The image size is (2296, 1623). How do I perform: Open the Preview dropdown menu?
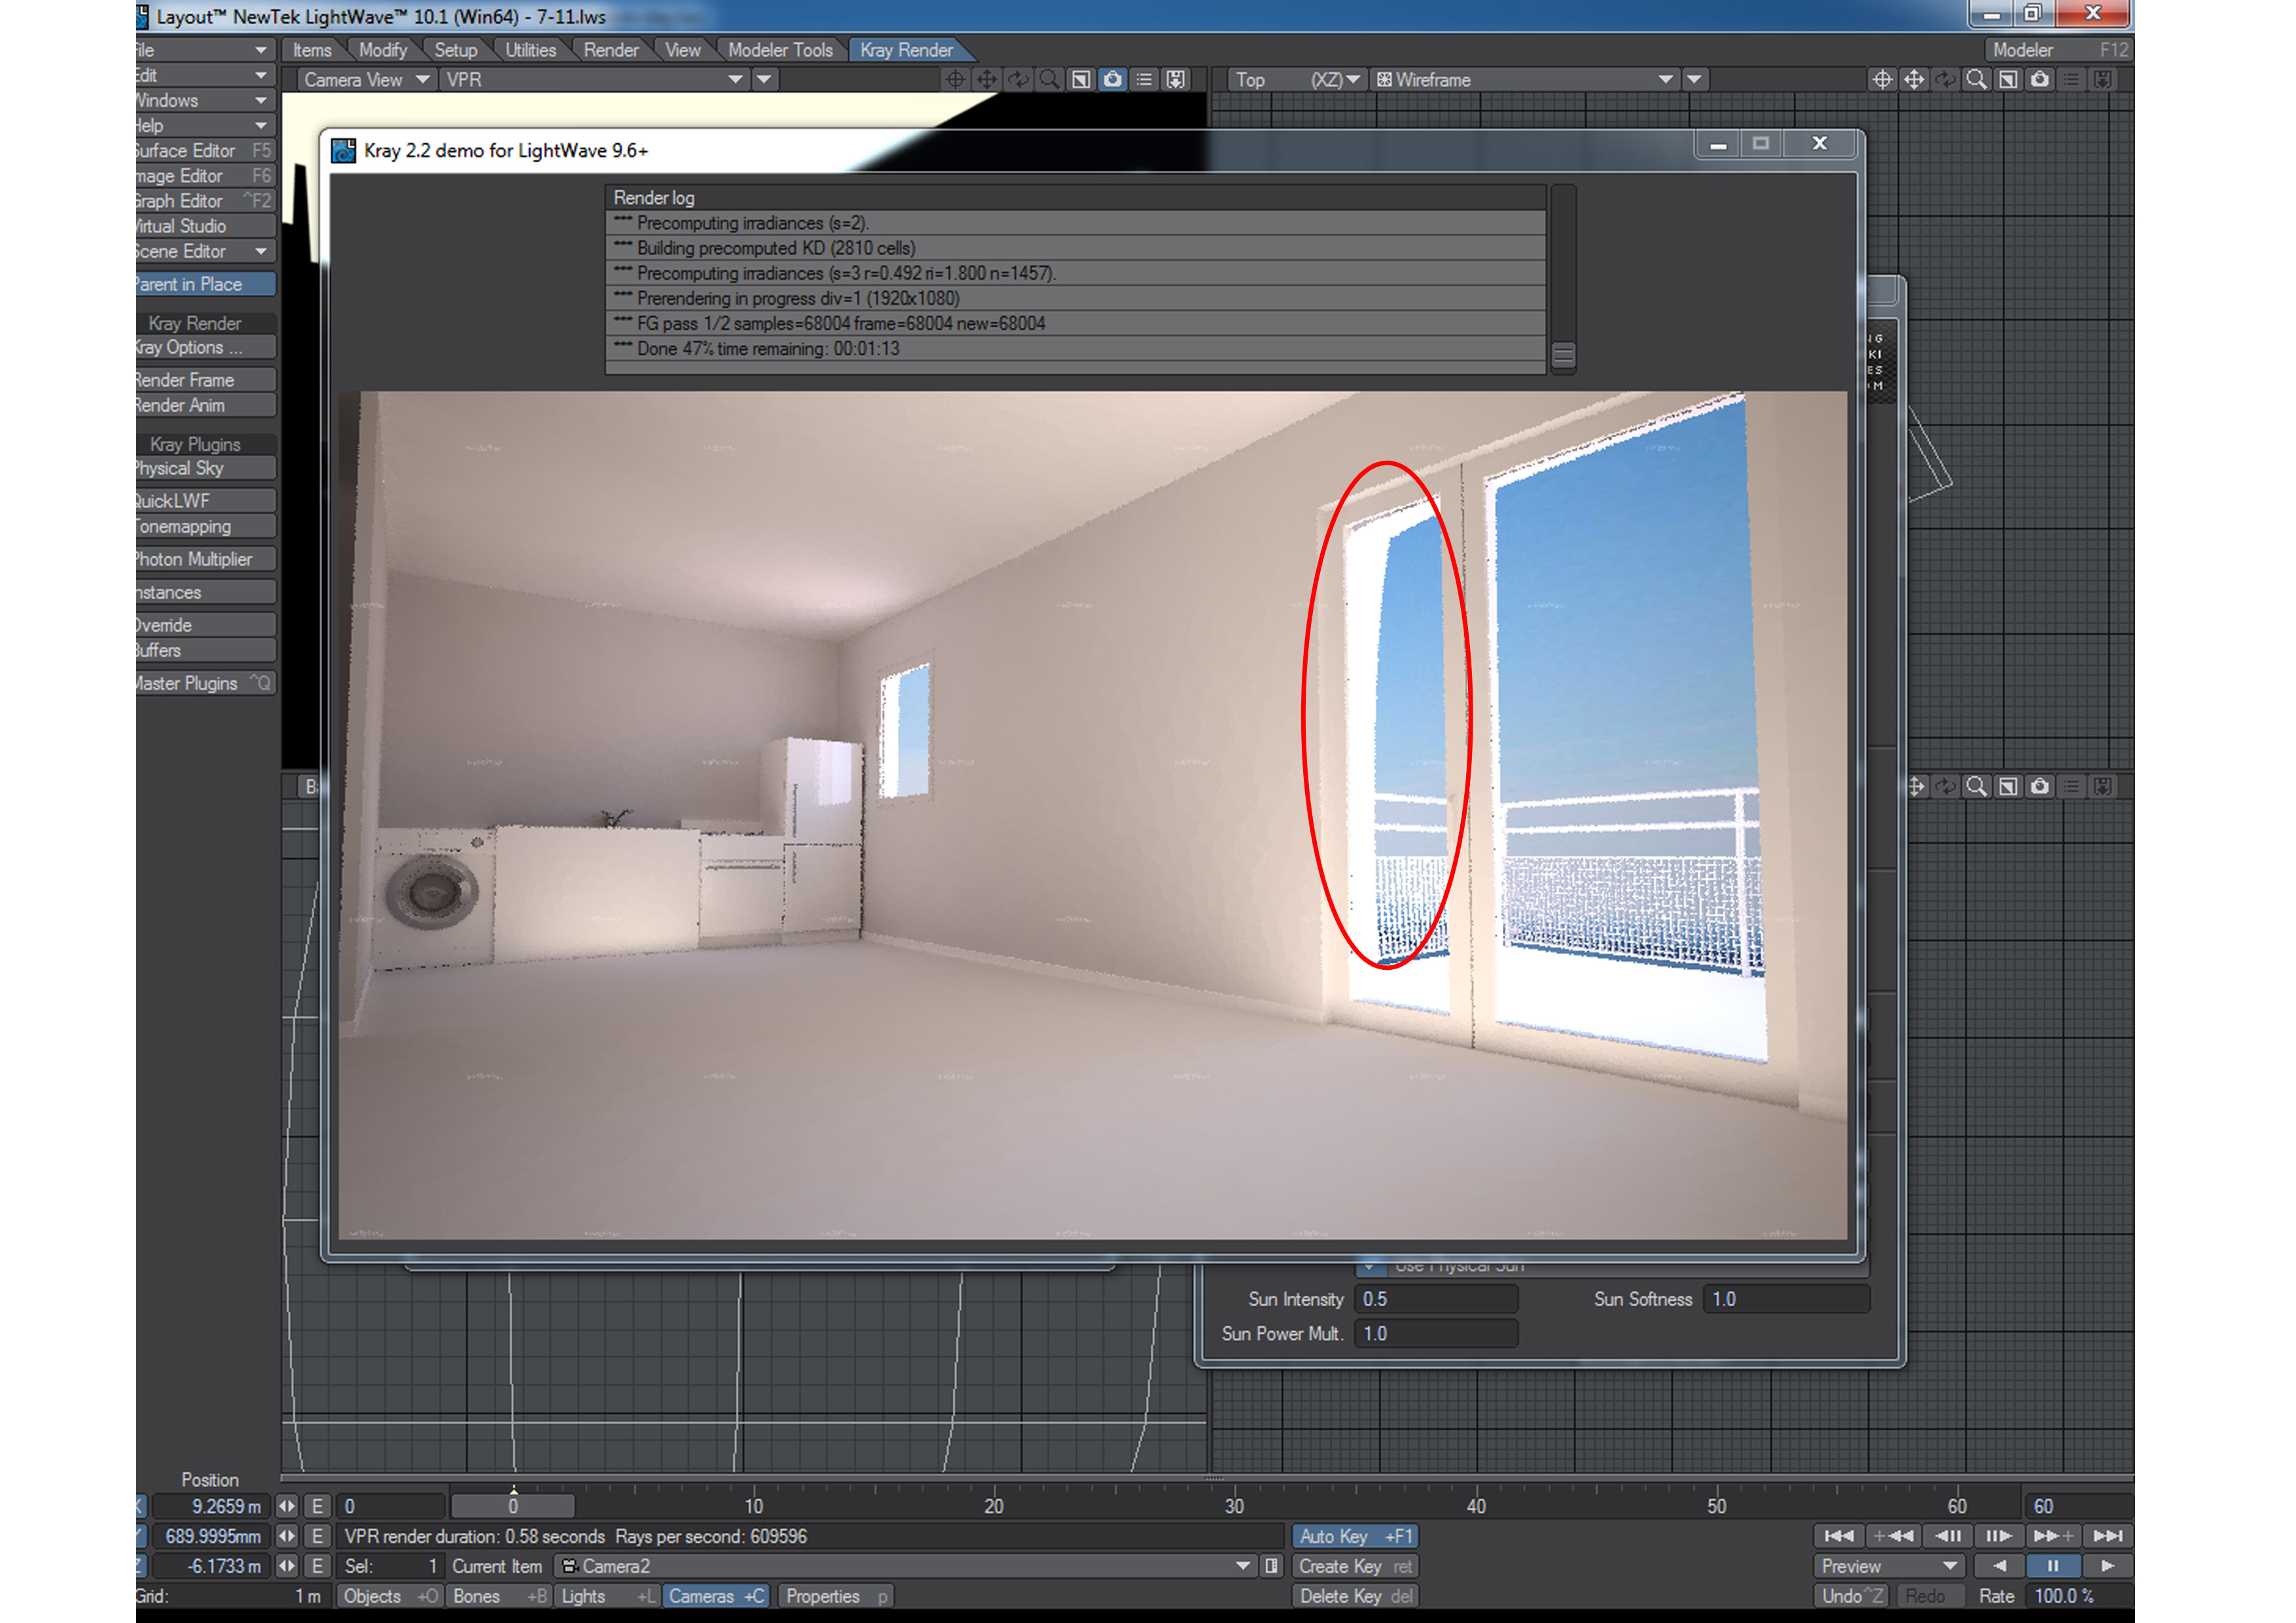coord(1889,1566)
